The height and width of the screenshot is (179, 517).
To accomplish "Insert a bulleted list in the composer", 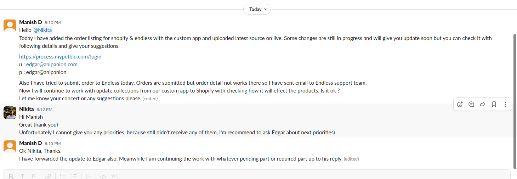I will (x=74, y=177).
